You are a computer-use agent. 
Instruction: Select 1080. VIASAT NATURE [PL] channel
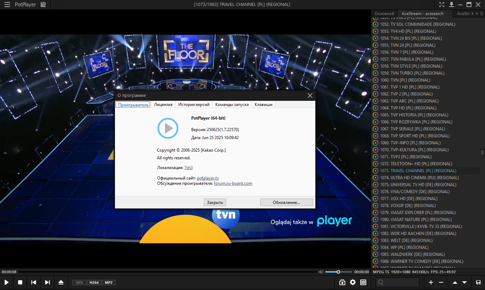click(425, 220)
